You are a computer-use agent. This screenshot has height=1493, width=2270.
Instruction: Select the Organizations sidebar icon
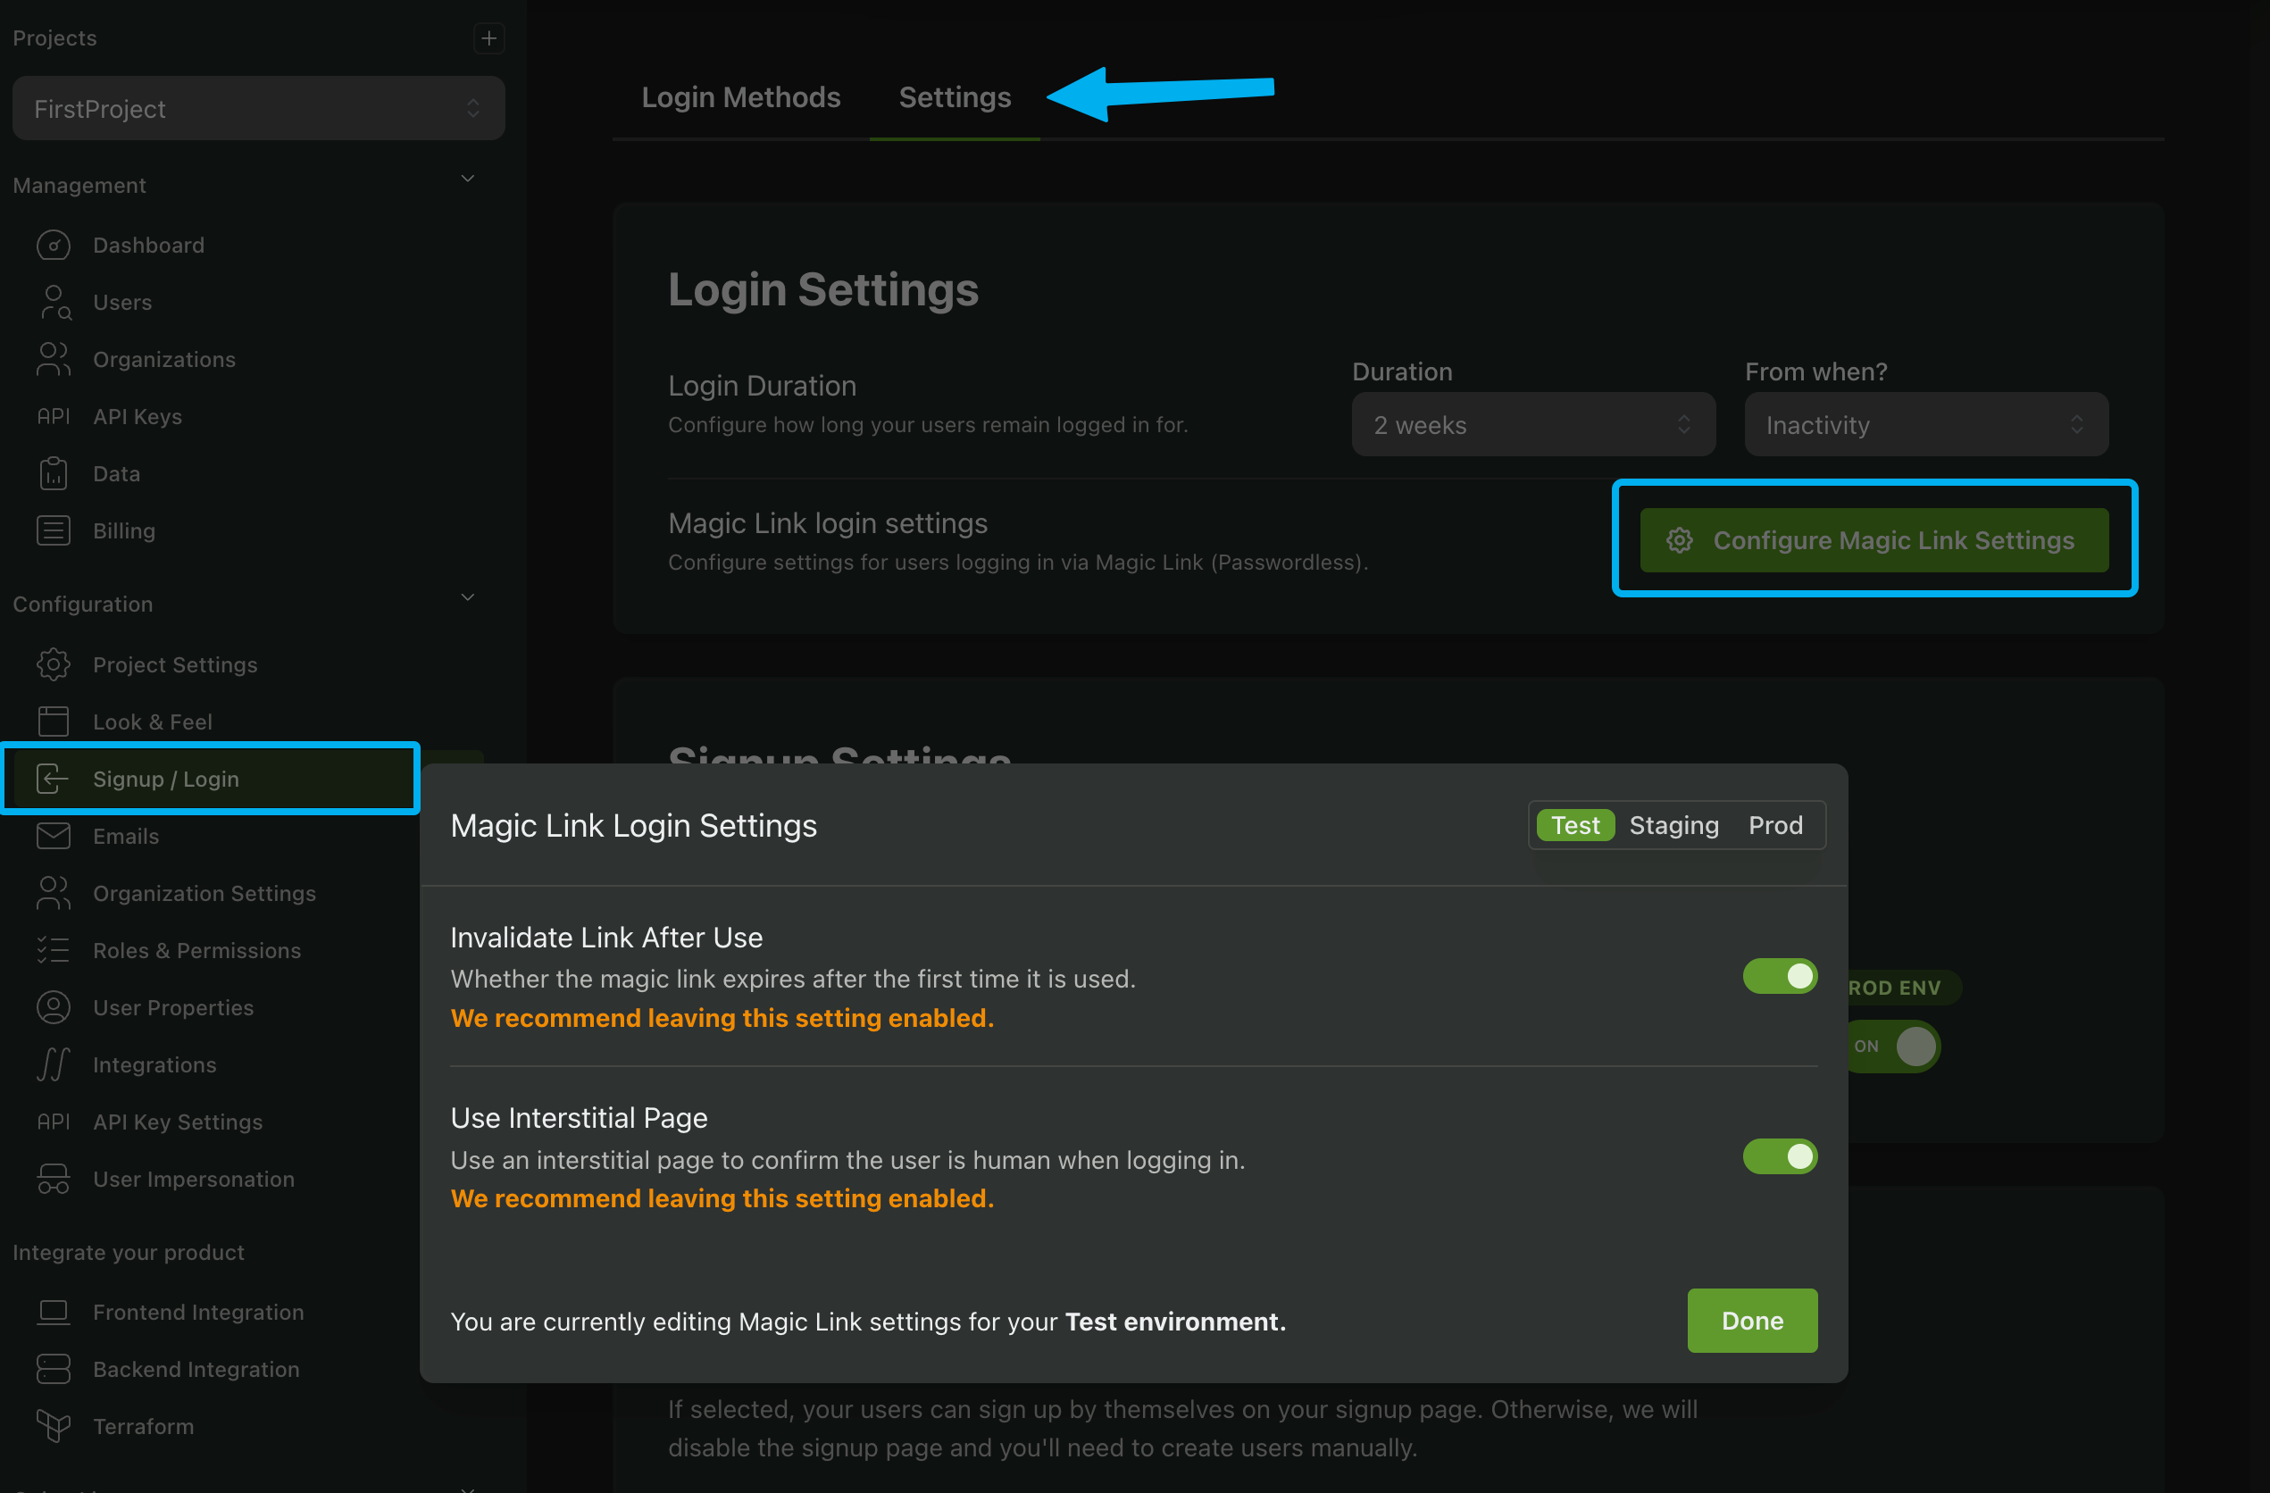pos(54,359)
